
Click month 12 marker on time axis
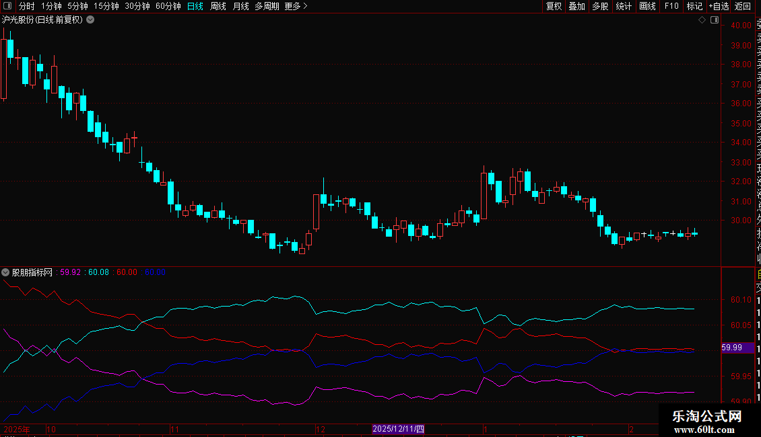(321, 429)
